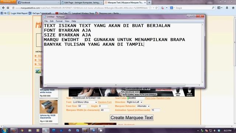The image size is (236, 133).
Task: Go to the Firefox home page icon
Action: coord(233,8)
